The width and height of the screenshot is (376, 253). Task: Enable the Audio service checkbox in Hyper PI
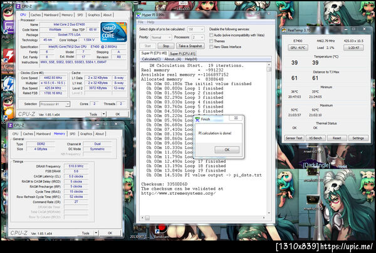211,35
